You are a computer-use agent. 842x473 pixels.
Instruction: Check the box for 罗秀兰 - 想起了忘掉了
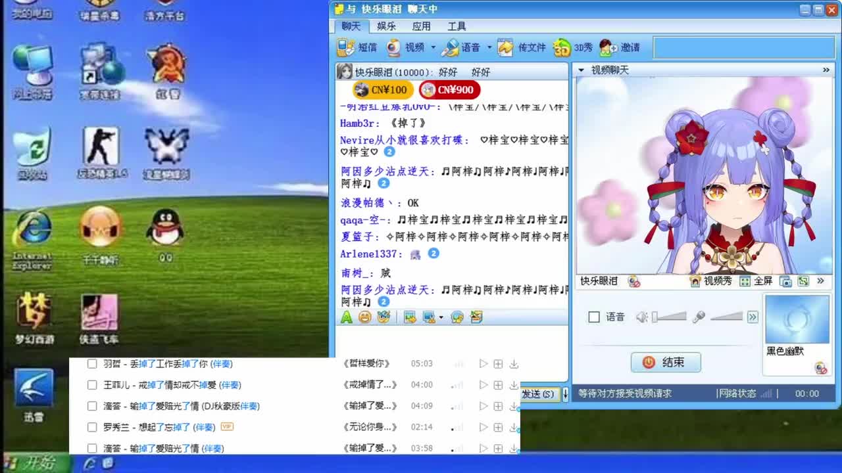click(92, 427)
